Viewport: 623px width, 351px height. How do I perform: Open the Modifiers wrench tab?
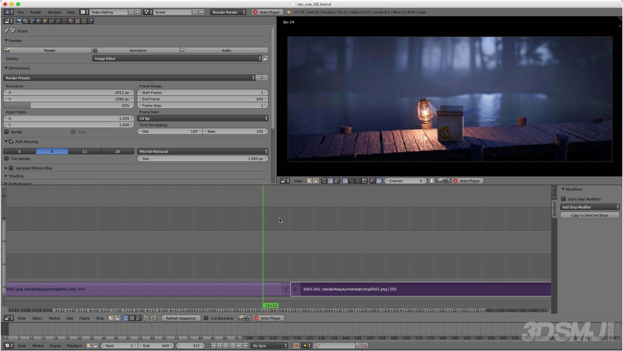coord(58,21)
